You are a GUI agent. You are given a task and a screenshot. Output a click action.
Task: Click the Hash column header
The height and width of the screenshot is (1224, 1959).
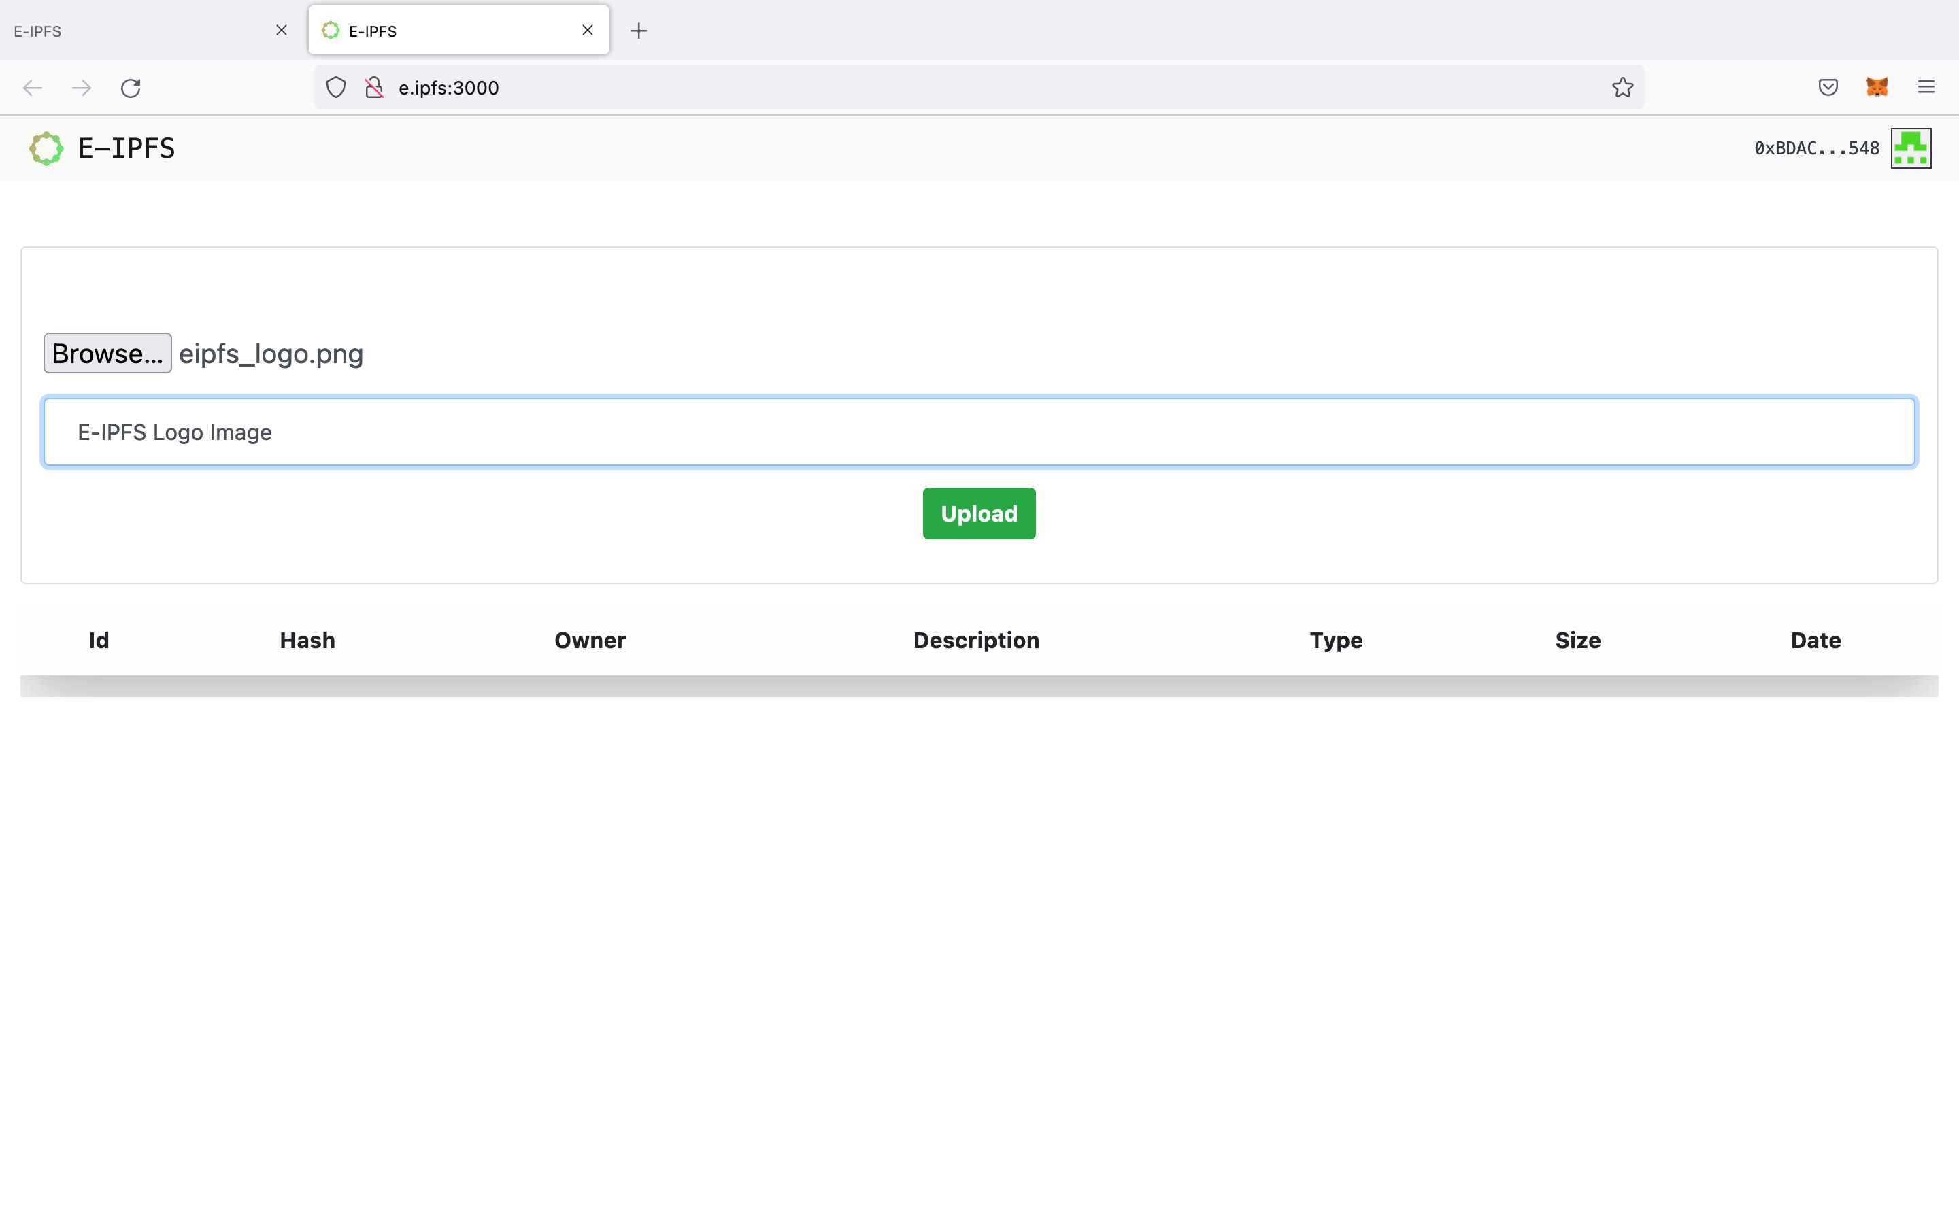[x=307, y=641]
